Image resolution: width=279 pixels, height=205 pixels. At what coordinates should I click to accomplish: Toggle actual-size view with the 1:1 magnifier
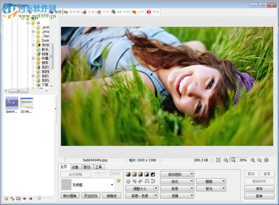point(226,160)
